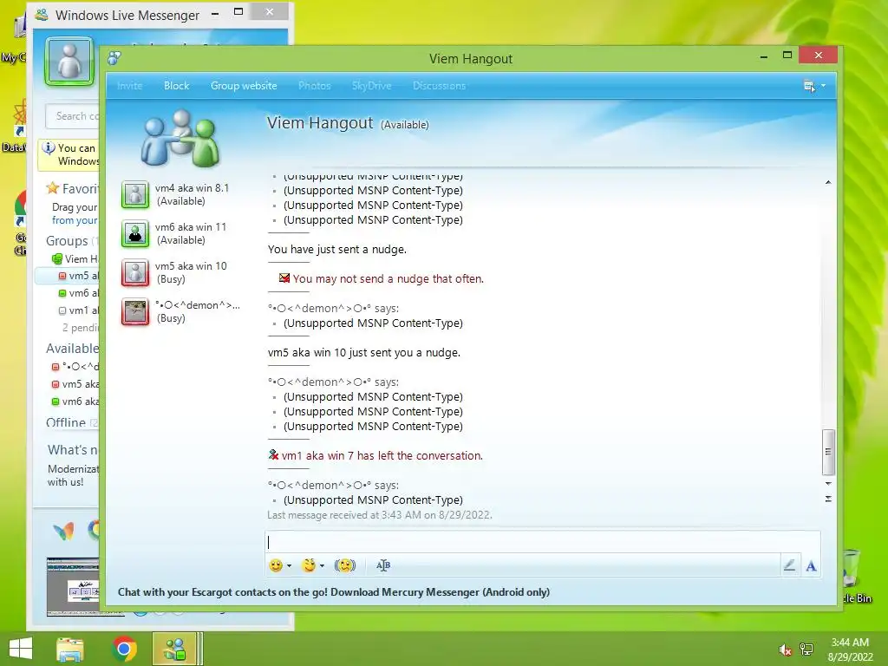Image resolution: width=888 pixels, height=666 pixels.
Task: Click the MSN butterfly icon in Messenger window
Action: (63, 531)
